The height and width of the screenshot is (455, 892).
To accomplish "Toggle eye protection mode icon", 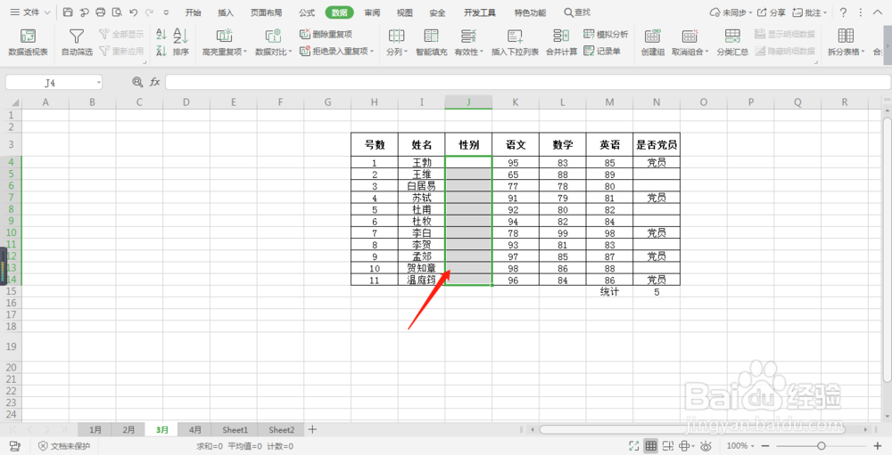I will coord(706,446).
